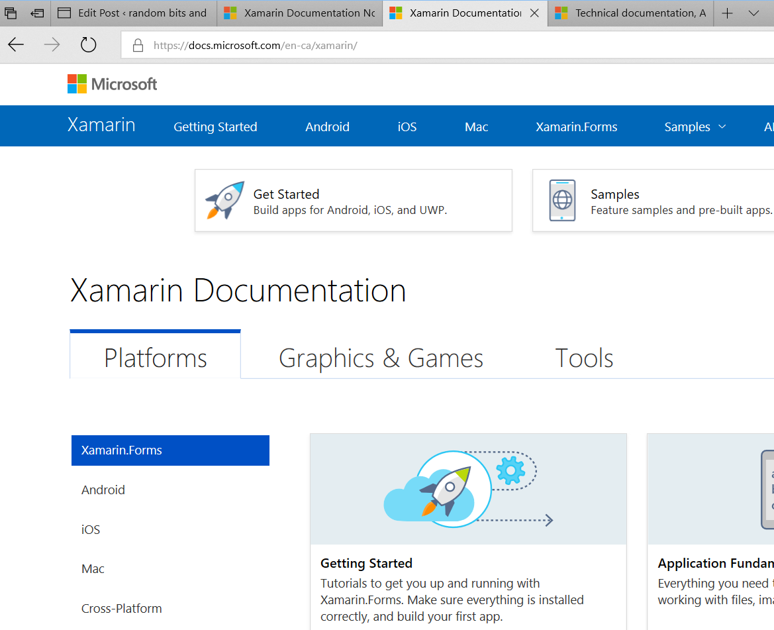Click the browser Back arrow
The height and width of the screenshot is (630, 774).
[16, 45]
